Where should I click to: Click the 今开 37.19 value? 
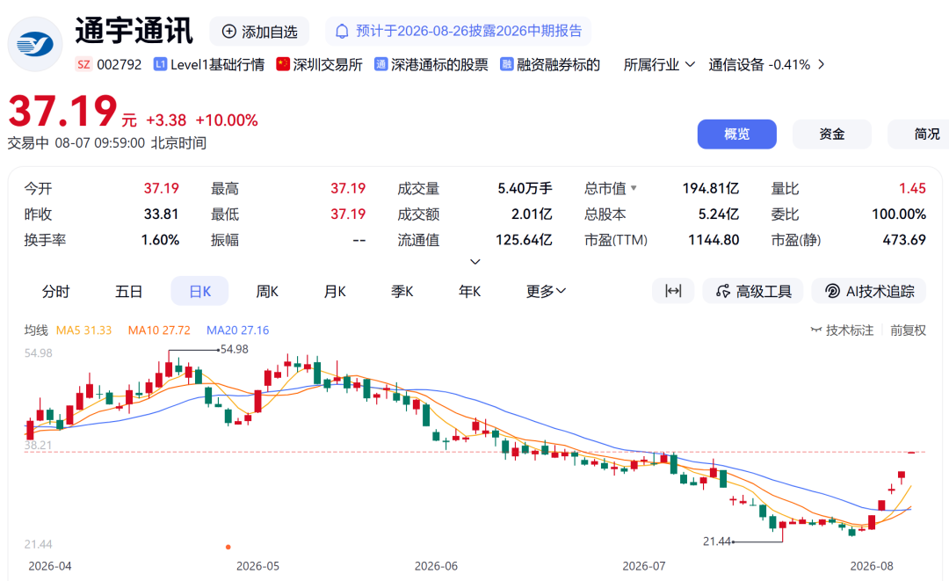point(161,188)
